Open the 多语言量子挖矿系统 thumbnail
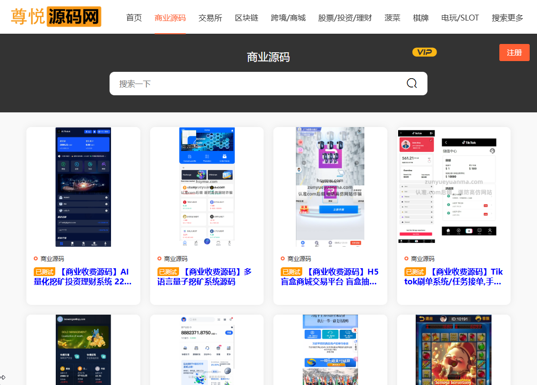 207,187
